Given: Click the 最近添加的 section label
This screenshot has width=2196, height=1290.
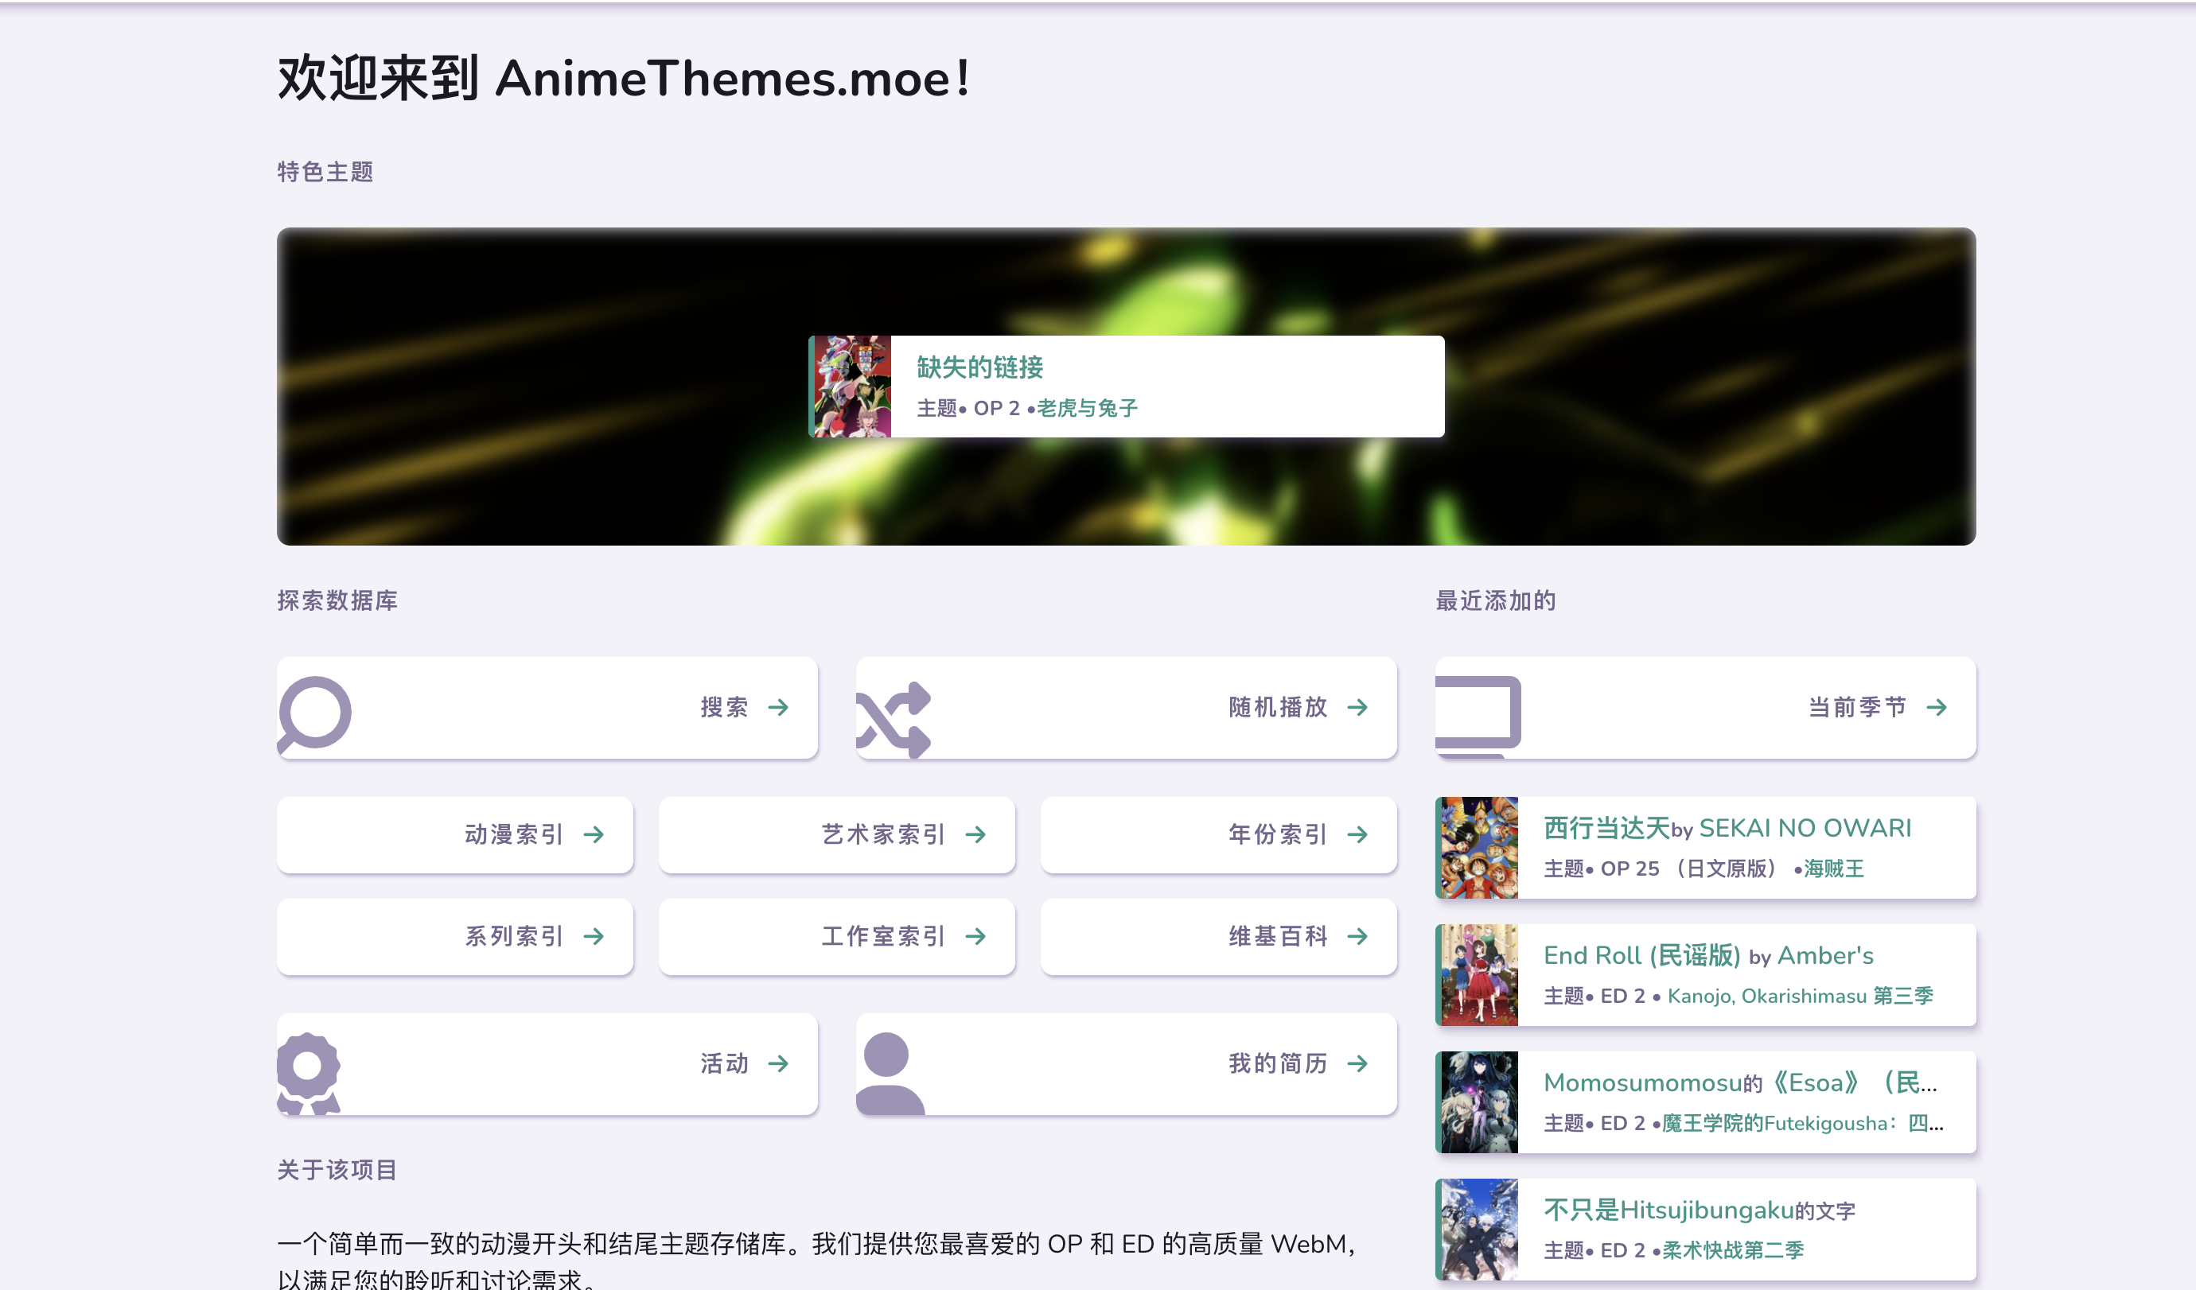Looking at the screenshot, I should (x=1495, y=600).
